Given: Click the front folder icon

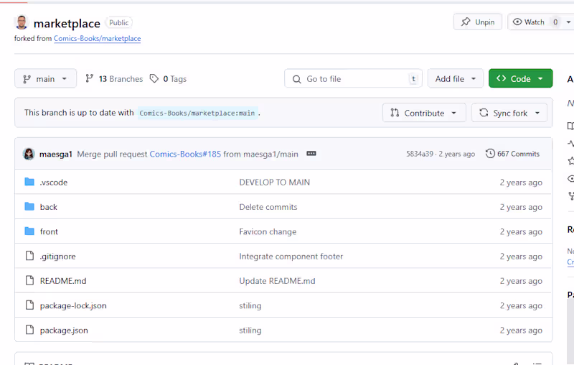Looking at the screenshot, I should [29, 231].
